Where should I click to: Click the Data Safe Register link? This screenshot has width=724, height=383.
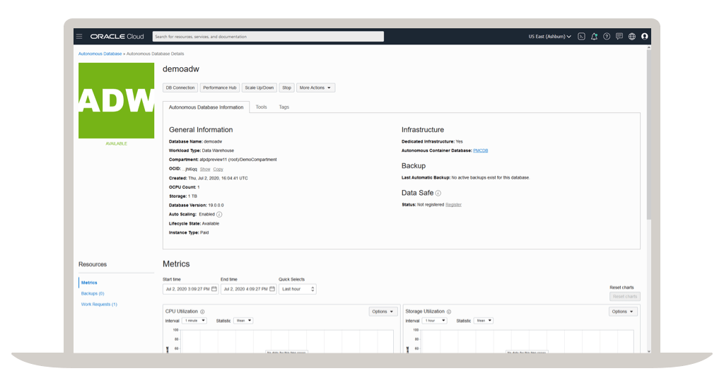coord(453,205)
